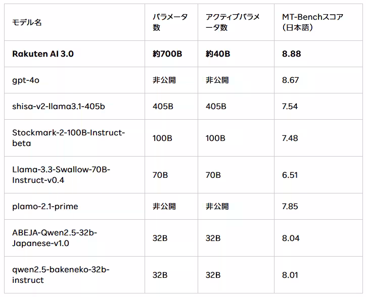Select the 7.85 score for plamo-2.1-prime
This screenshot has width=366, height=297.
click(290, 206)
